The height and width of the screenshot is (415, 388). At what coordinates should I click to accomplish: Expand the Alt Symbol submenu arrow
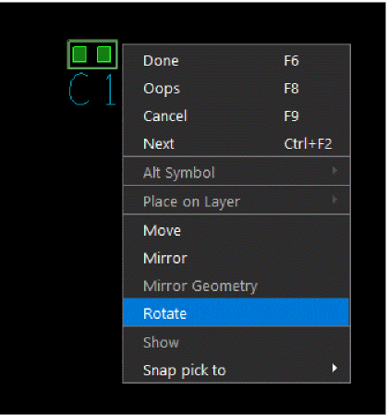[334, 170]
